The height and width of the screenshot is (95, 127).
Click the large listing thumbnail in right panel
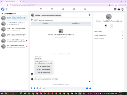point(109,17)
